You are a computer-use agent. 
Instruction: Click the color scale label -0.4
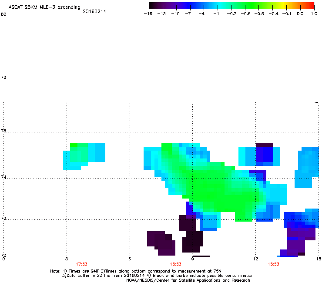click(274, 14)
